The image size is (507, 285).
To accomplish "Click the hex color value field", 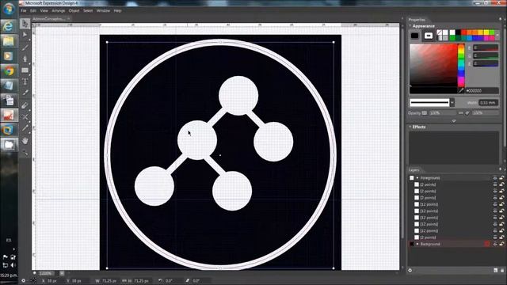I will pyautogui.click(x=482, y=91).
